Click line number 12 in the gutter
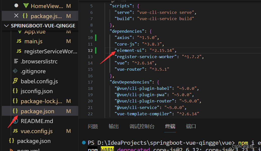Viewport: 261px width, 151px height. click(x=90, y=51)
